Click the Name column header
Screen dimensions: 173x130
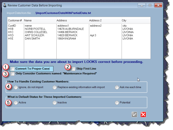[x=40, y=20]
